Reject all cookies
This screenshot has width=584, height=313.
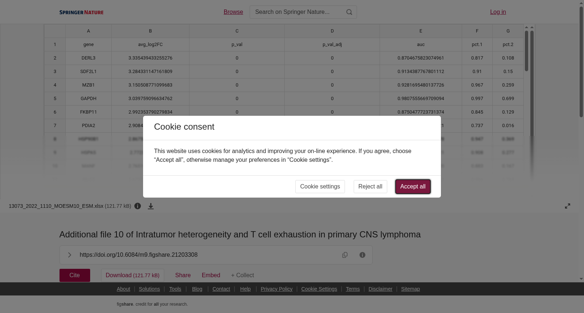point(370,187)
